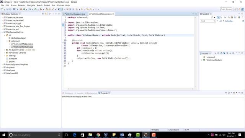The height and width of the screenshot is (138, 245).
Task: Close the VoteCountReducer.java editor tab
Action: pos(113,14)
